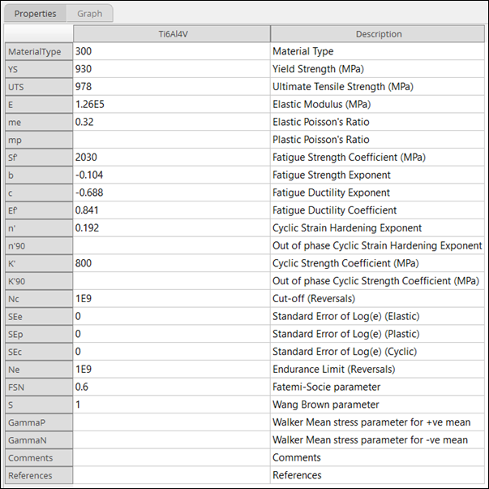Select the Elastic Modulus value 1.26E5
The image size is (489, 489).
pyautogui.click(x=171, y=105)
